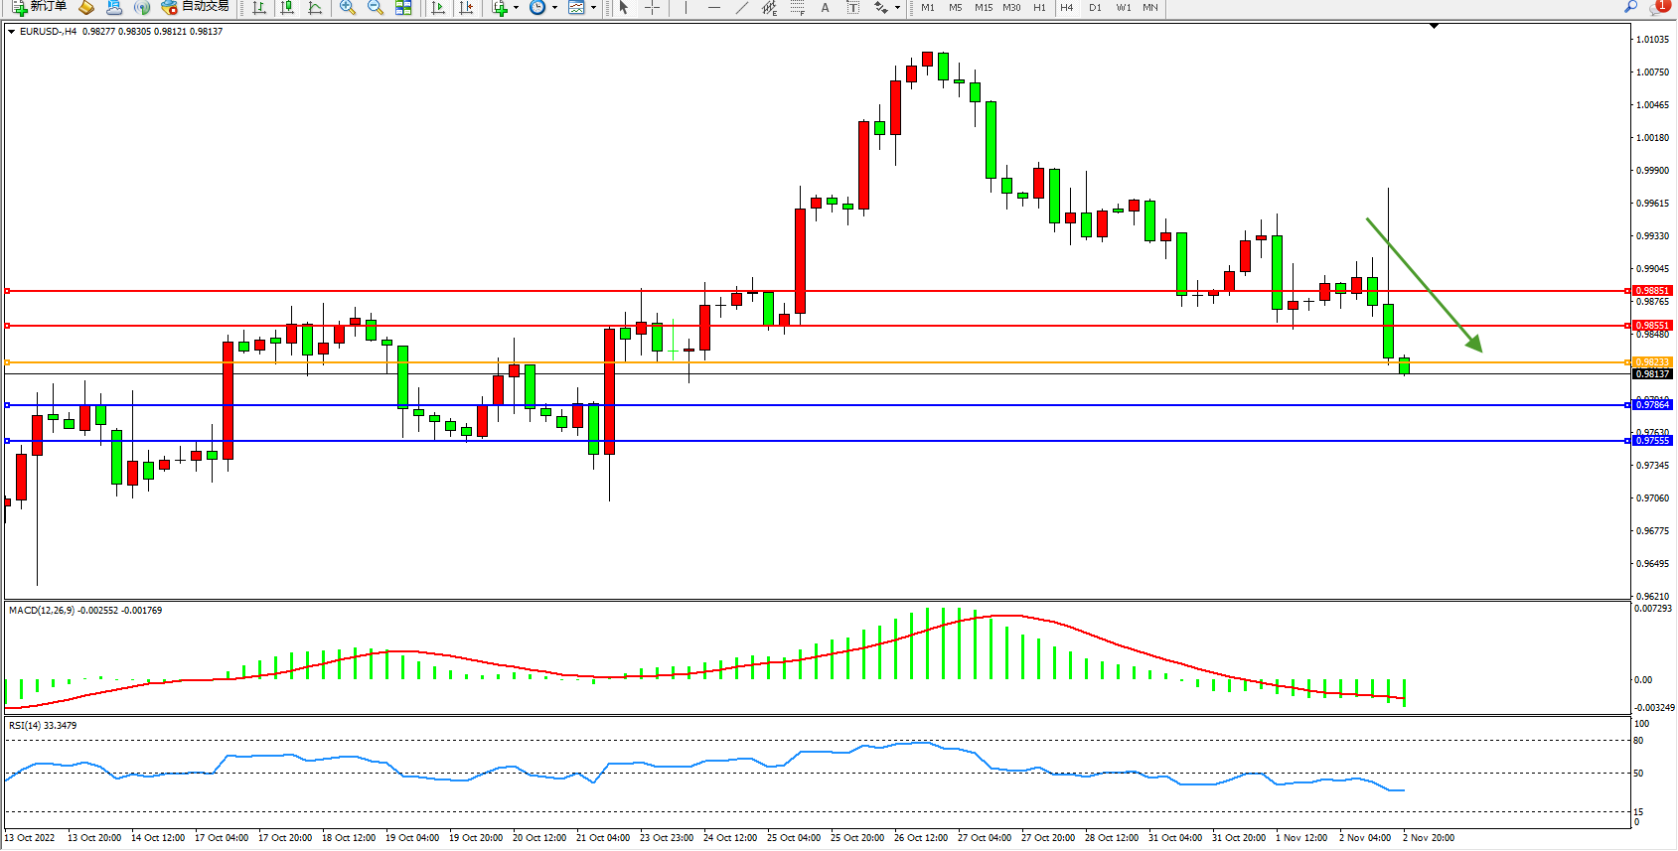The image size is (1678, 851).
Task: Zoom in on the chart
Action: click(348, 8)
